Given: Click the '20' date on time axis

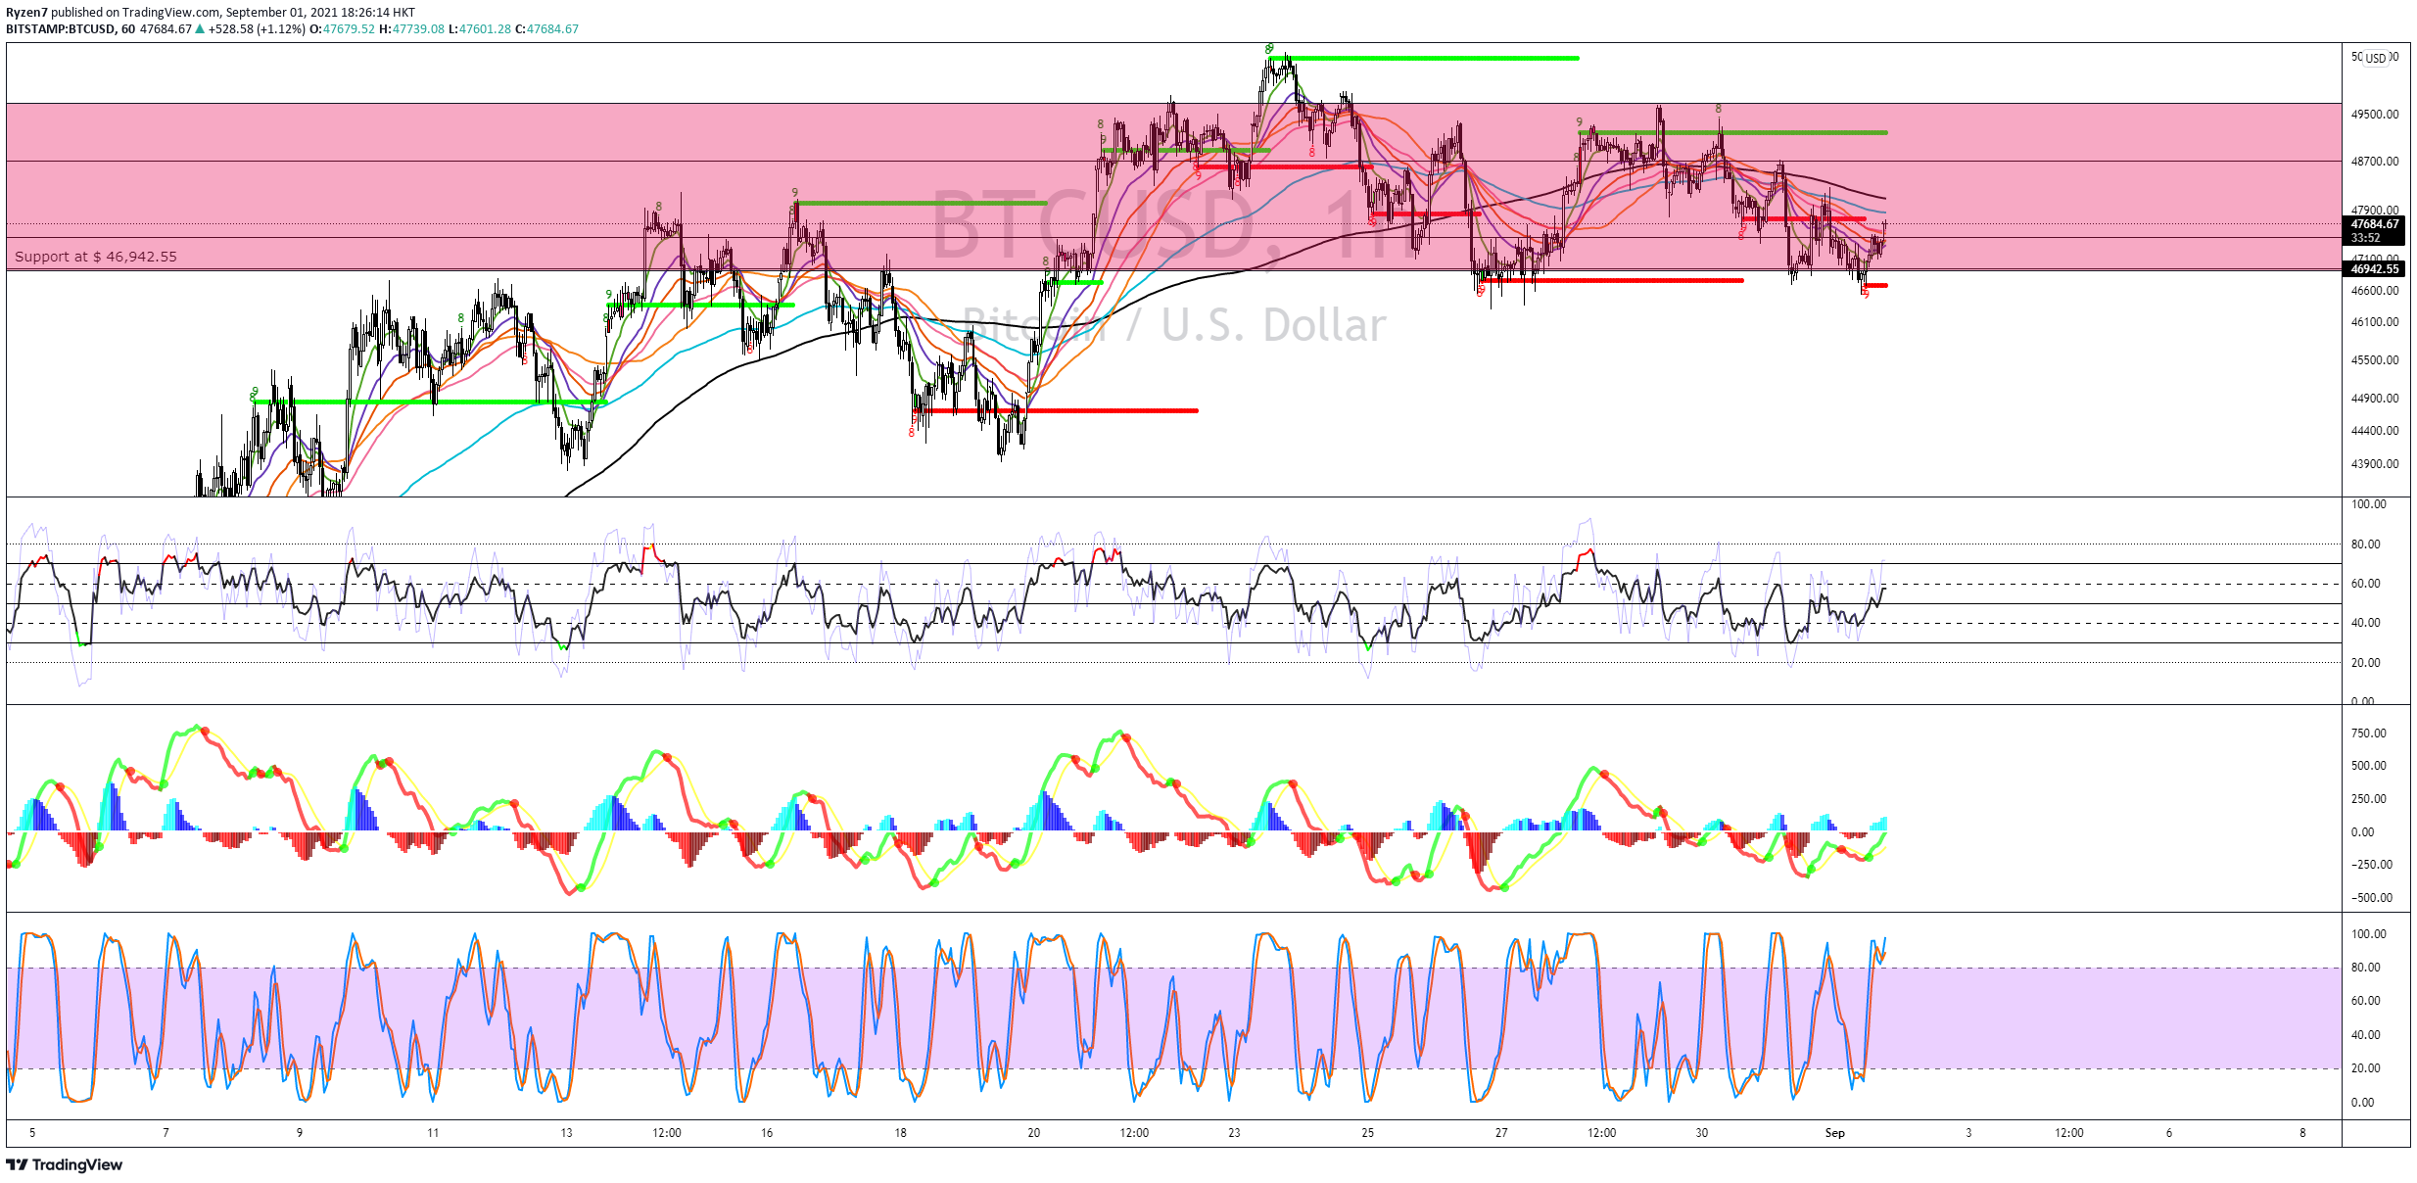Looking at the screenshot, I should [x=1034, y=1133].
